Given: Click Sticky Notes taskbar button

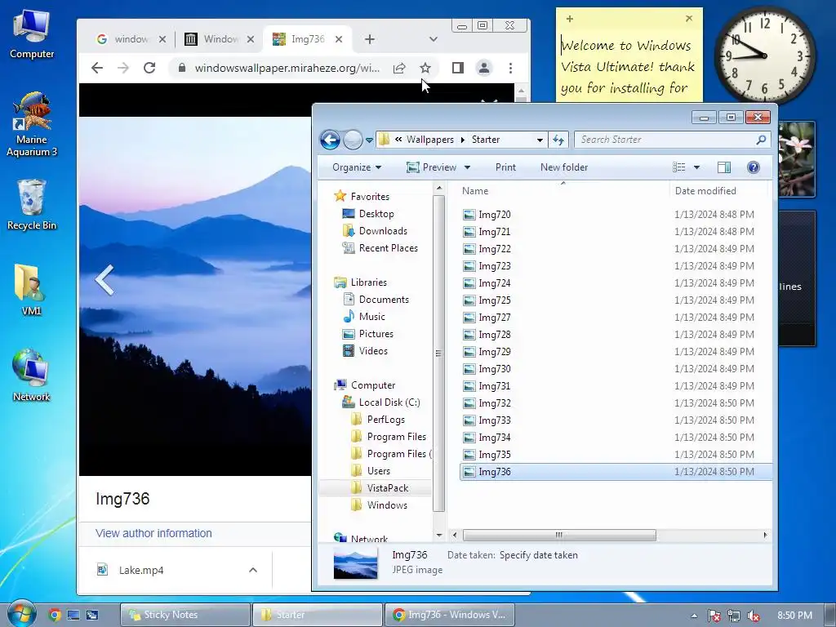Looking at the screenshot, I should [185, 615].
